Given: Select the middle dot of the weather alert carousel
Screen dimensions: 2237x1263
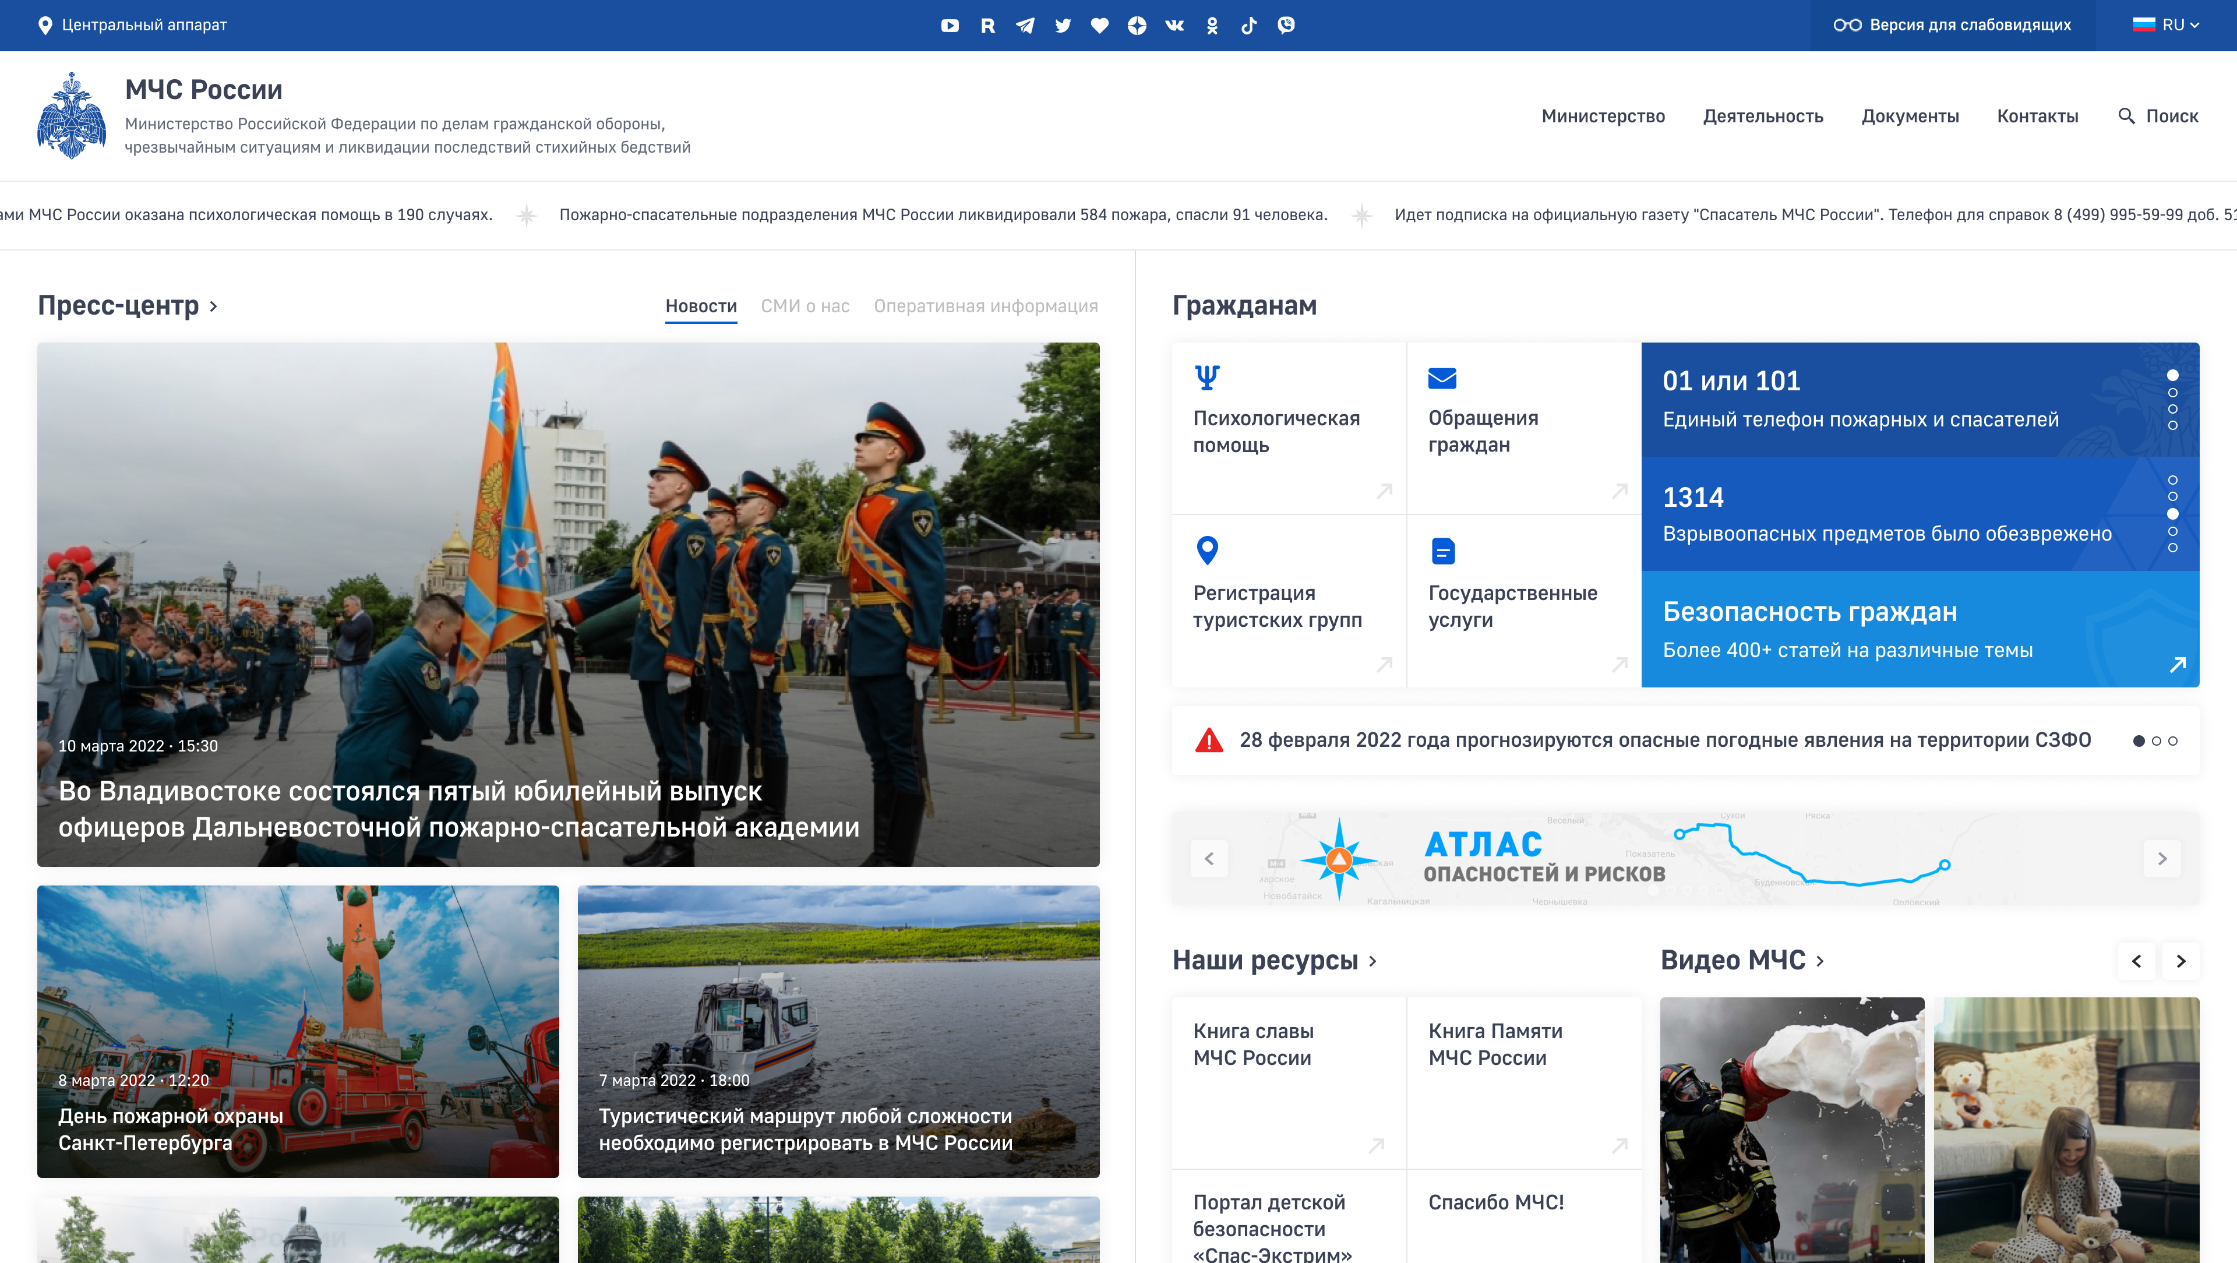Looking at the screenshot, I should point(2156,741).
